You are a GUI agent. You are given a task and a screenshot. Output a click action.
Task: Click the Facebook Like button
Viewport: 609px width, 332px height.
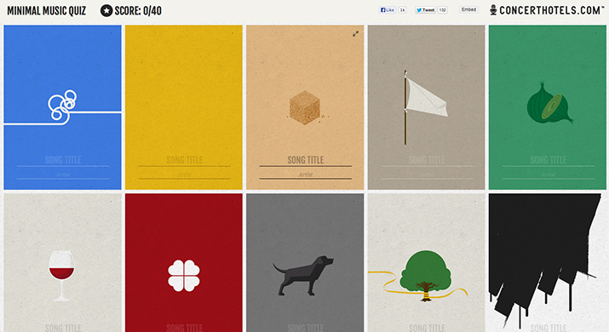[388, 10]
